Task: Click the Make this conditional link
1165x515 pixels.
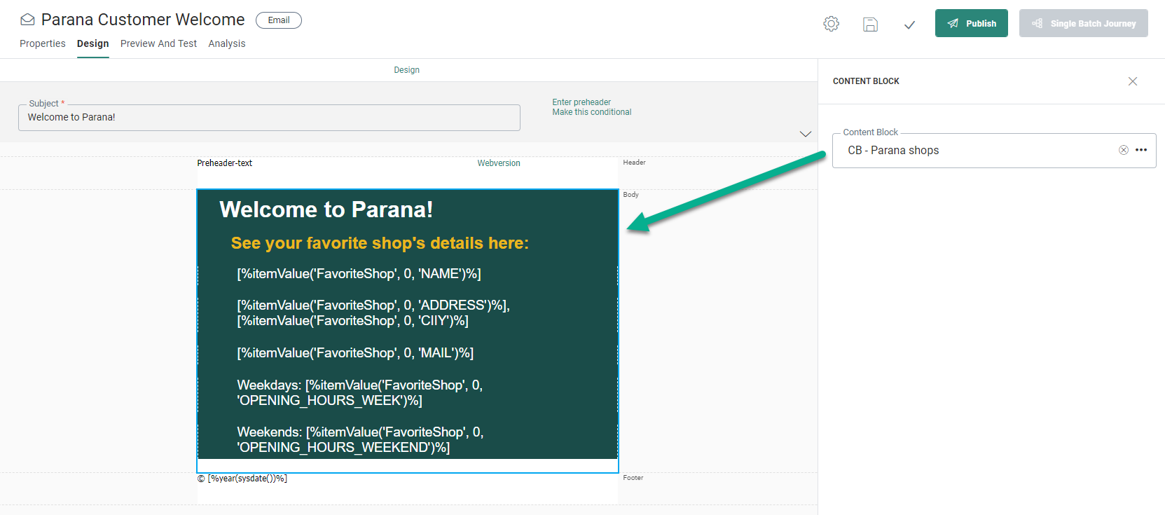Action: pyautogui.click(x=591, y=112)
